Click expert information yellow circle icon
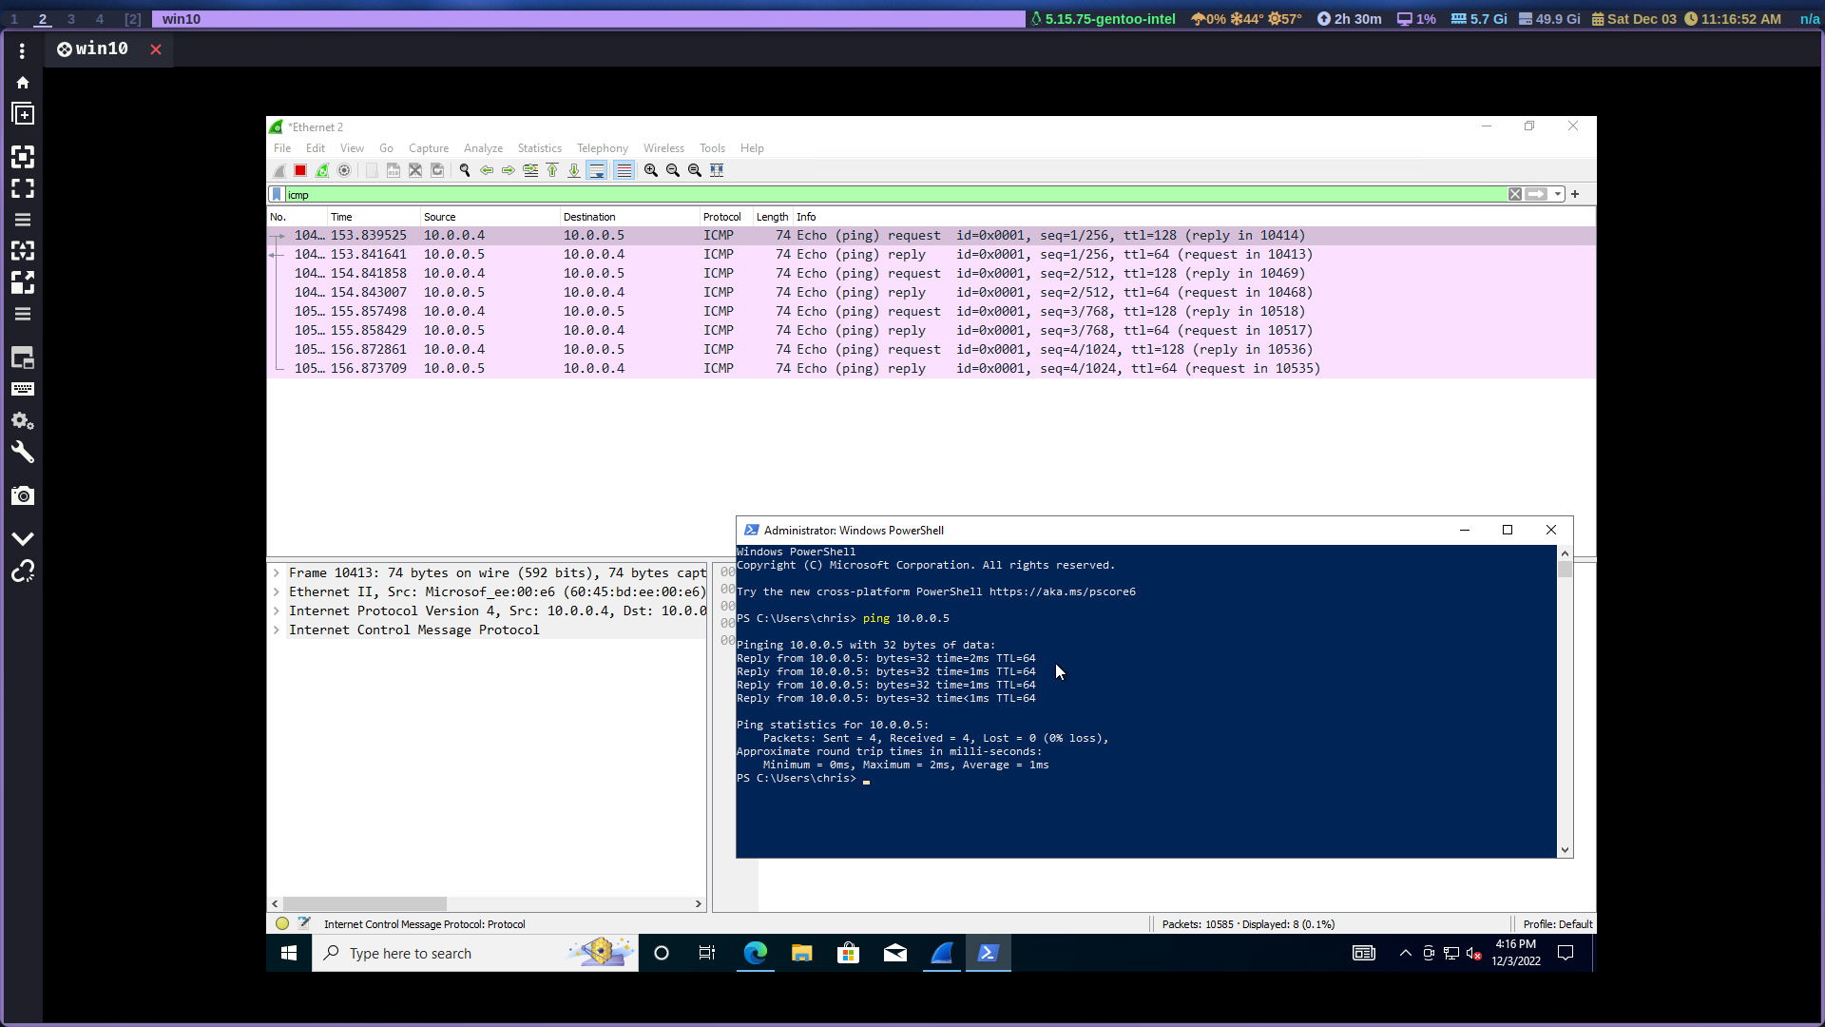 tap(282, 923)
